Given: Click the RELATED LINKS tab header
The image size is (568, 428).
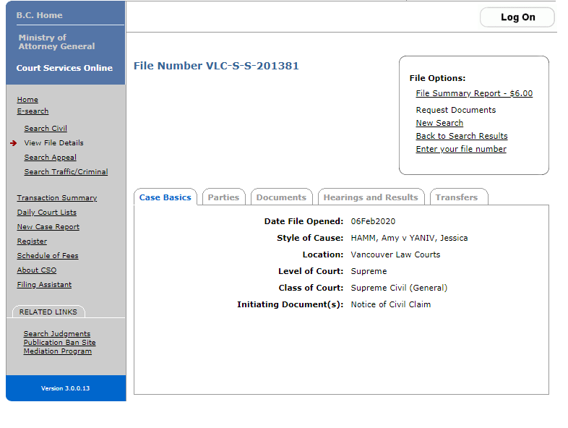Looking at the screenshot, I should pos(48,312).
